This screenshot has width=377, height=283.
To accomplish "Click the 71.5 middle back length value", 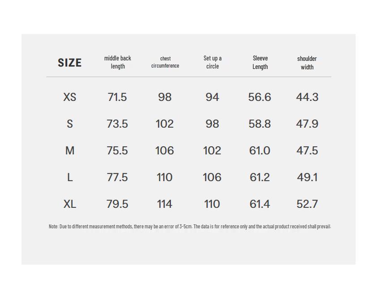I will 117,97.
